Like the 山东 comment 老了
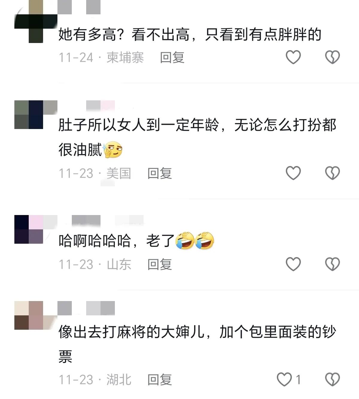 293,264
